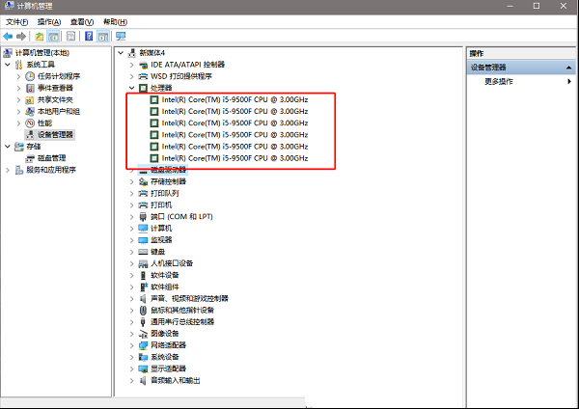Click the Back arrow toolbar icon
This screenshot has height=409, width=579.
click(9, 36)
